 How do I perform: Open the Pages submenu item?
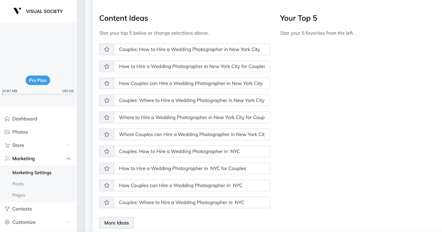tap(19, 195)
